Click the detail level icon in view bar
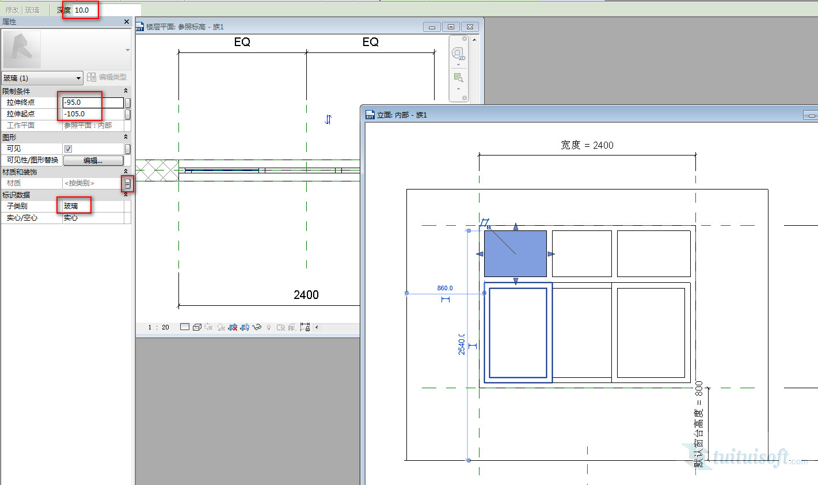Viewport: 818px width, 485px height. (x=184, y=327)
